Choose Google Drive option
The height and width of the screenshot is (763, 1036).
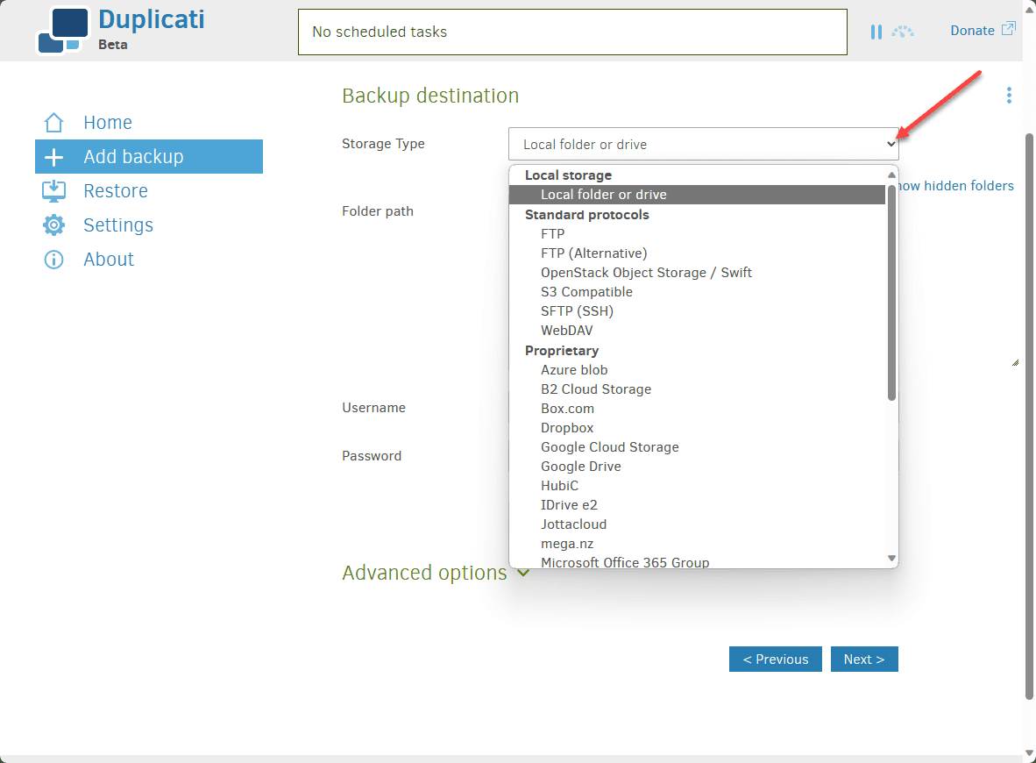697,466
